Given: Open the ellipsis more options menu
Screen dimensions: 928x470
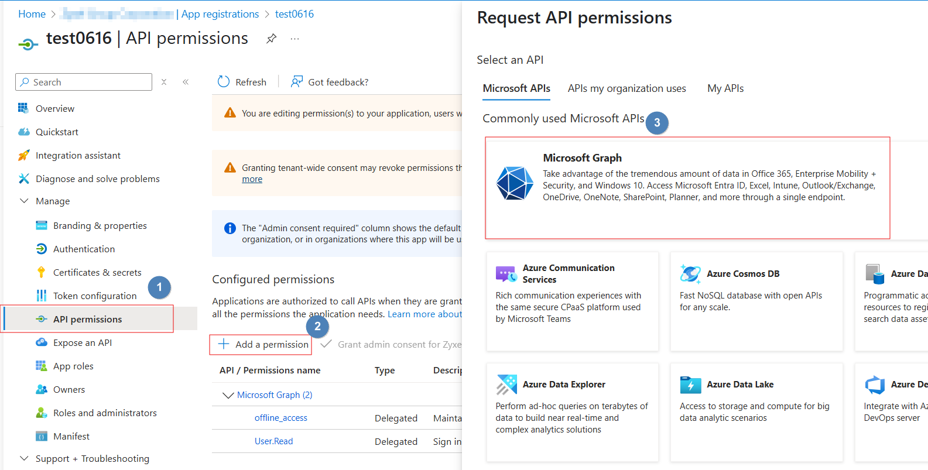Looking at the screenshot, I should pos(295,39).
